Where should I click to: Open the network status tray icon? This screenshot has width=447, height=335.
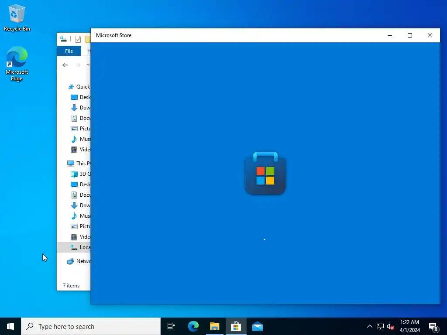[x=380, y=326]
